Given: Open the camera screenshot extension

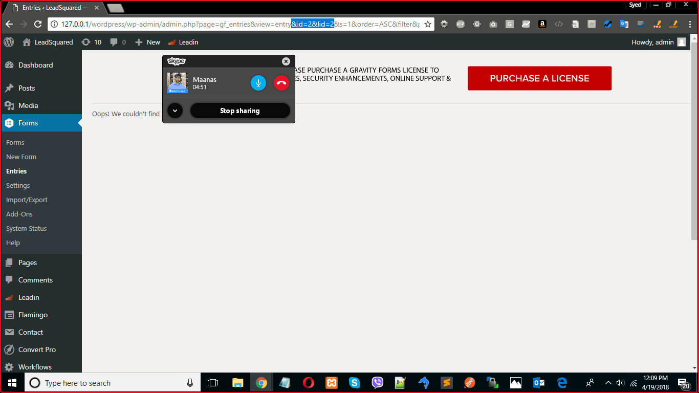Looking at the screenshot, I should pyautogui.click(x=493, y=24).
